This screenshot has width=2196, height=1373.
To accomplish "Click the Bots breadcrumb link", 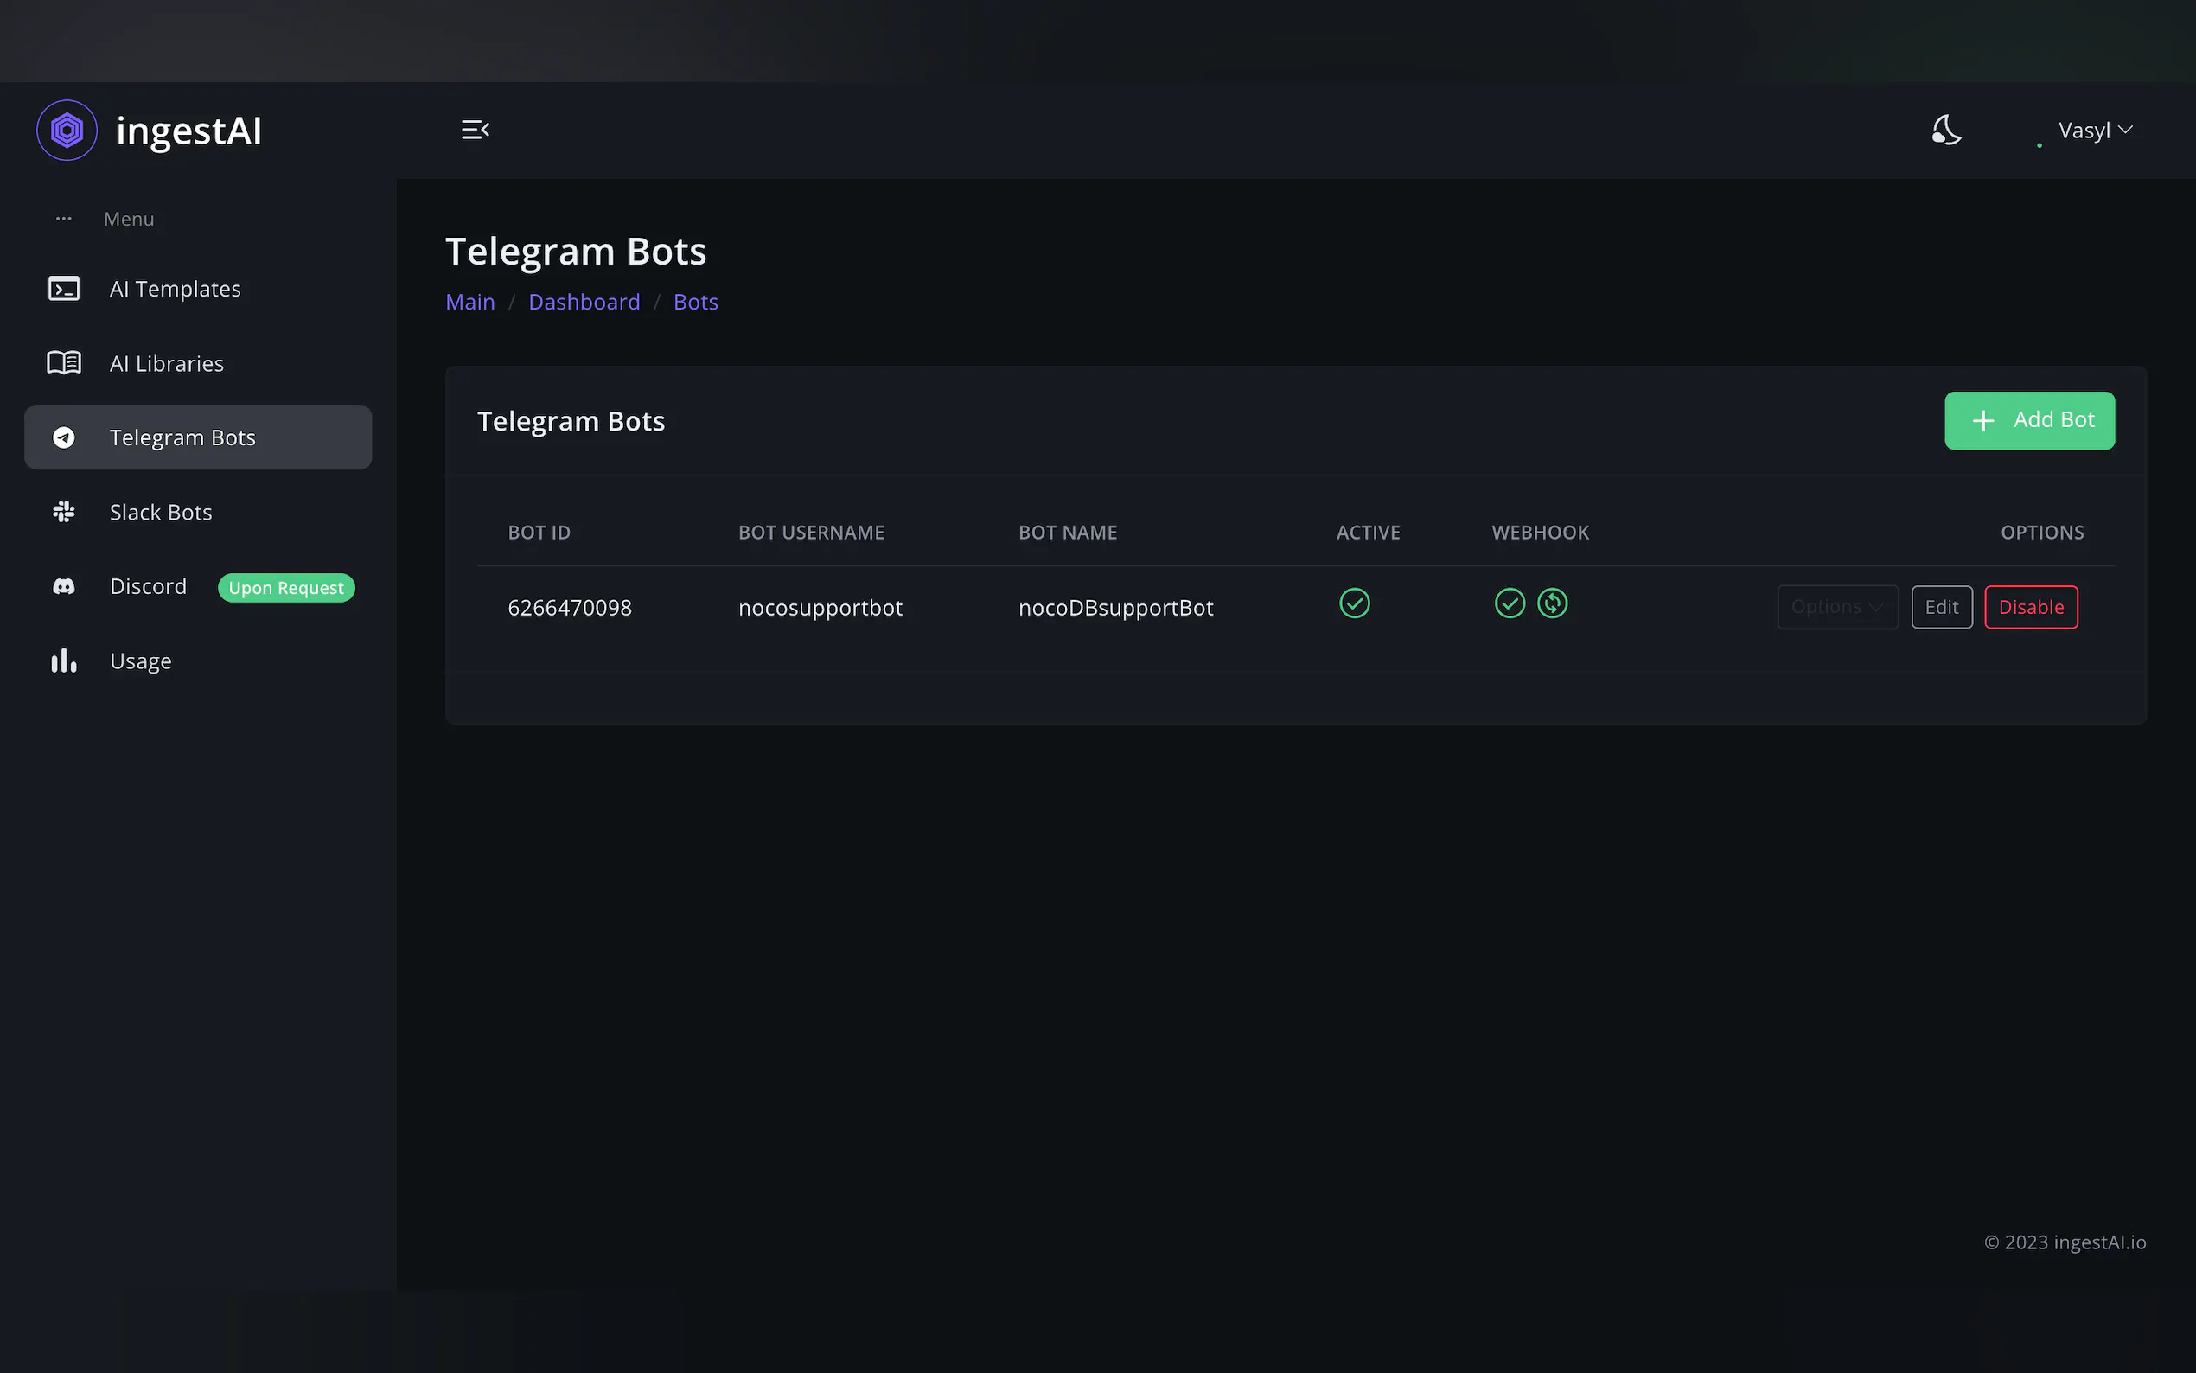I will (695, 302).
